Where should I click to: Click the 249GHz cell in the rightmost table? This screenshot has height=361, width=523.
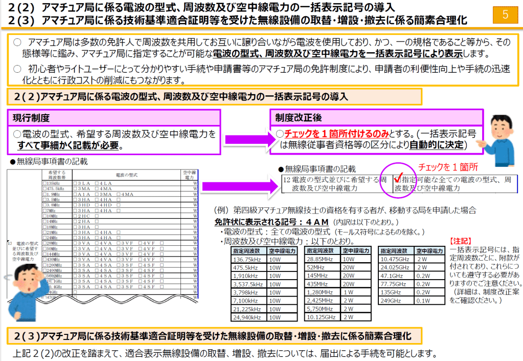pyautogui.click(x=396, y=300)
